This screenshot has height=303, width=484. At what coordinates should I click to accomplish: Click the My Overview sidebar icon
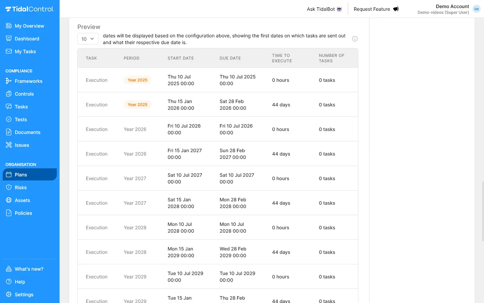point(9,26)
